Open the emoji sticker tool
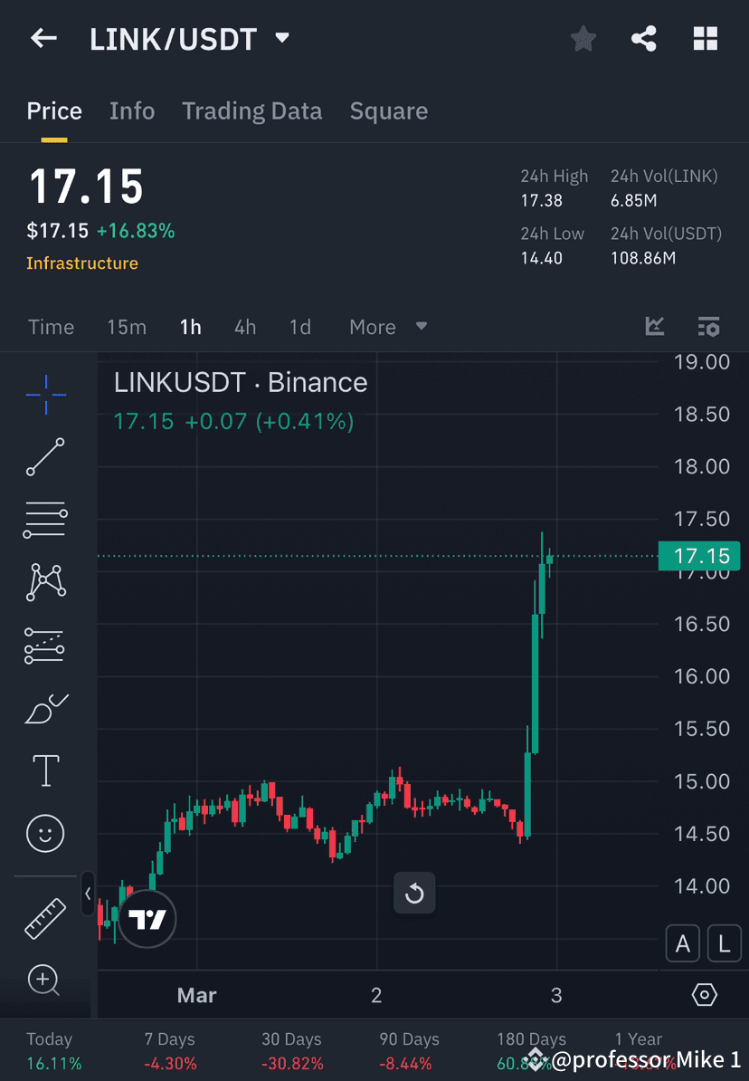 pos(45,833)
